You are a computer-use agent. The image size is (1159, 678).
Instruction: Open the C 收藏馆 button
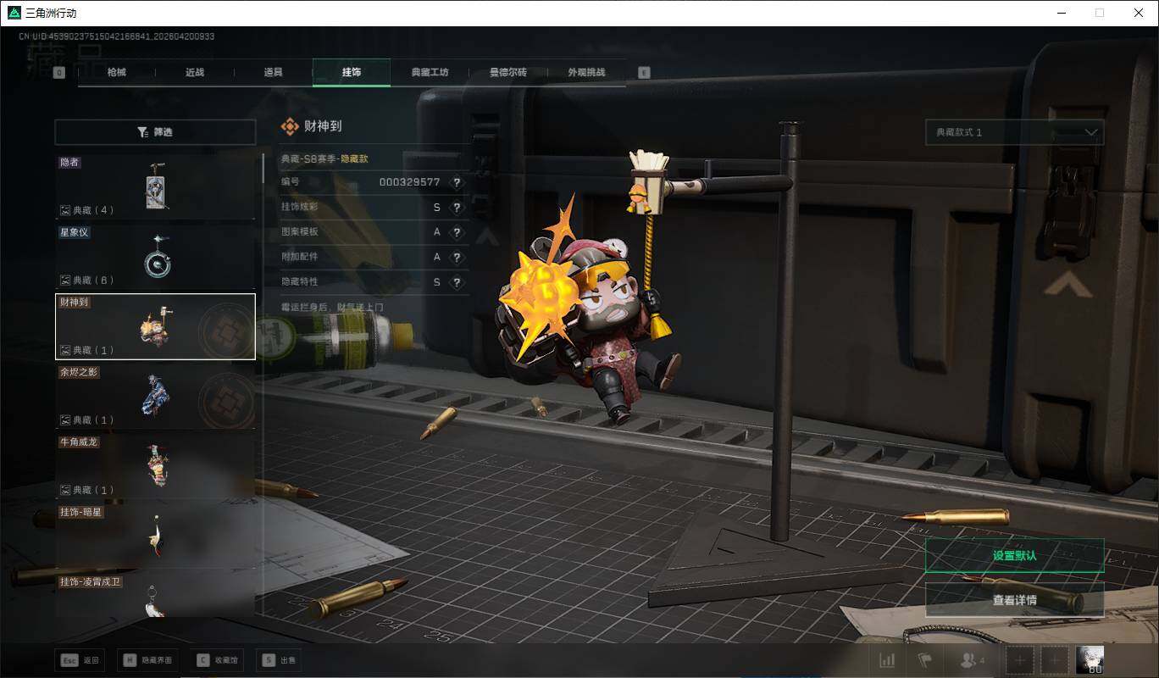[219, 660]
